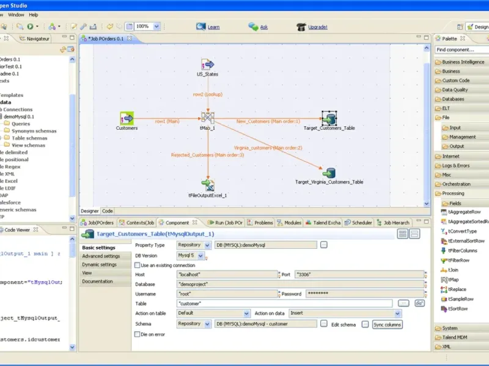Open the Advanced settings section

(105, 256)
